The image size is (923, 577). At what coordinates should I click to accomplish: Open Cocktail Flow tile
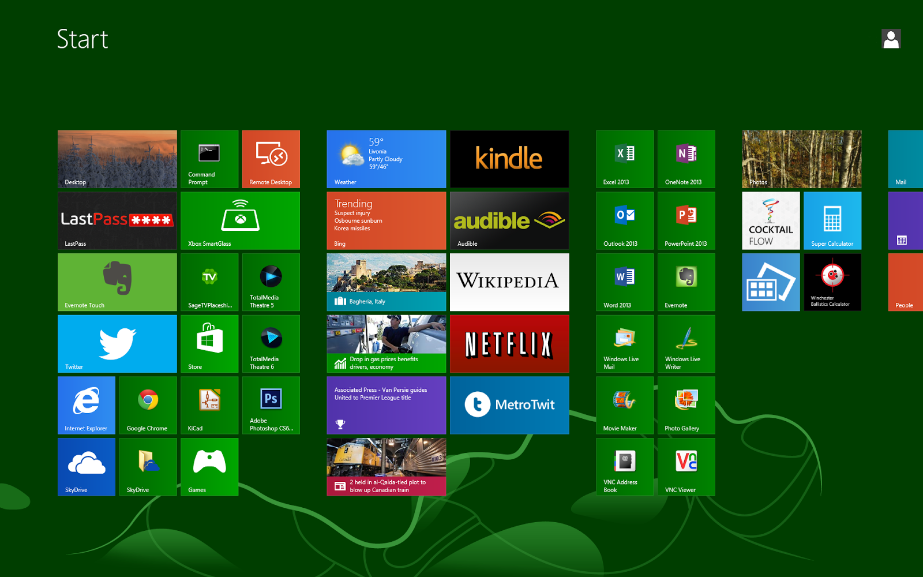click(771, 220)
